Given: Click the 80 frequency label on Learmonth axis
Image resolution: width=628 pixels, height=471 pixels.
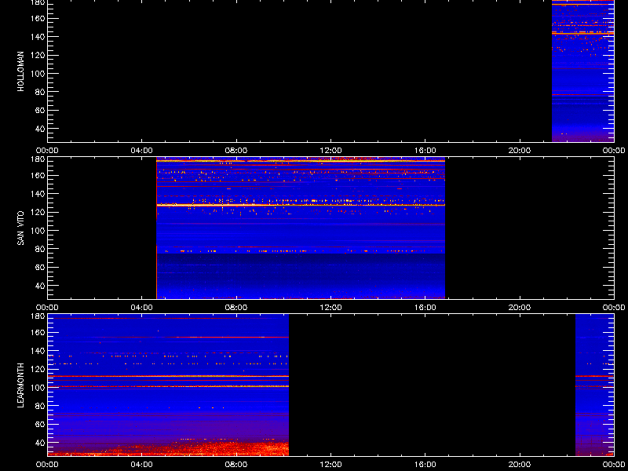Looking at the screenshot, I should [41, 406].
